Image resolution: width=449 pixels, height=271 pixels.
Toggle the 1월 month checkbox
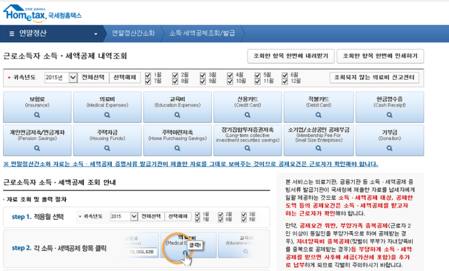[148, 75]
